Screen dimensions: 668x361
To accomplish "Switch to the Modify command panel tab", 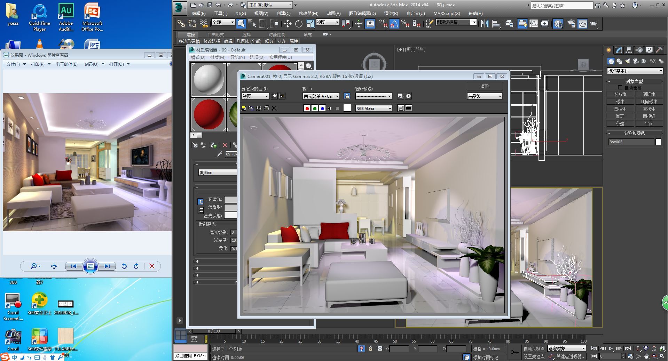I will pos(619,50).
